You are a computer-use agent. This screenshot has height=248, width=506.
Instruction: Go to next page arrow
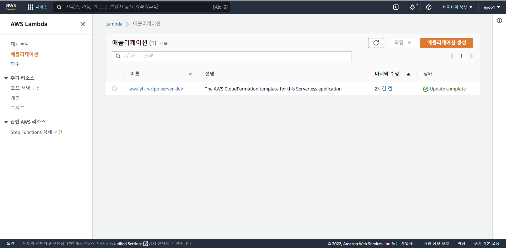[471, 56]
